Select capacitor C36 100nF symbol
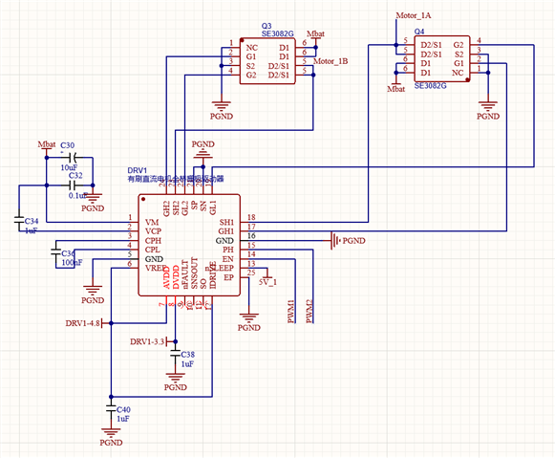555x458 pixels. coord(56,251)
